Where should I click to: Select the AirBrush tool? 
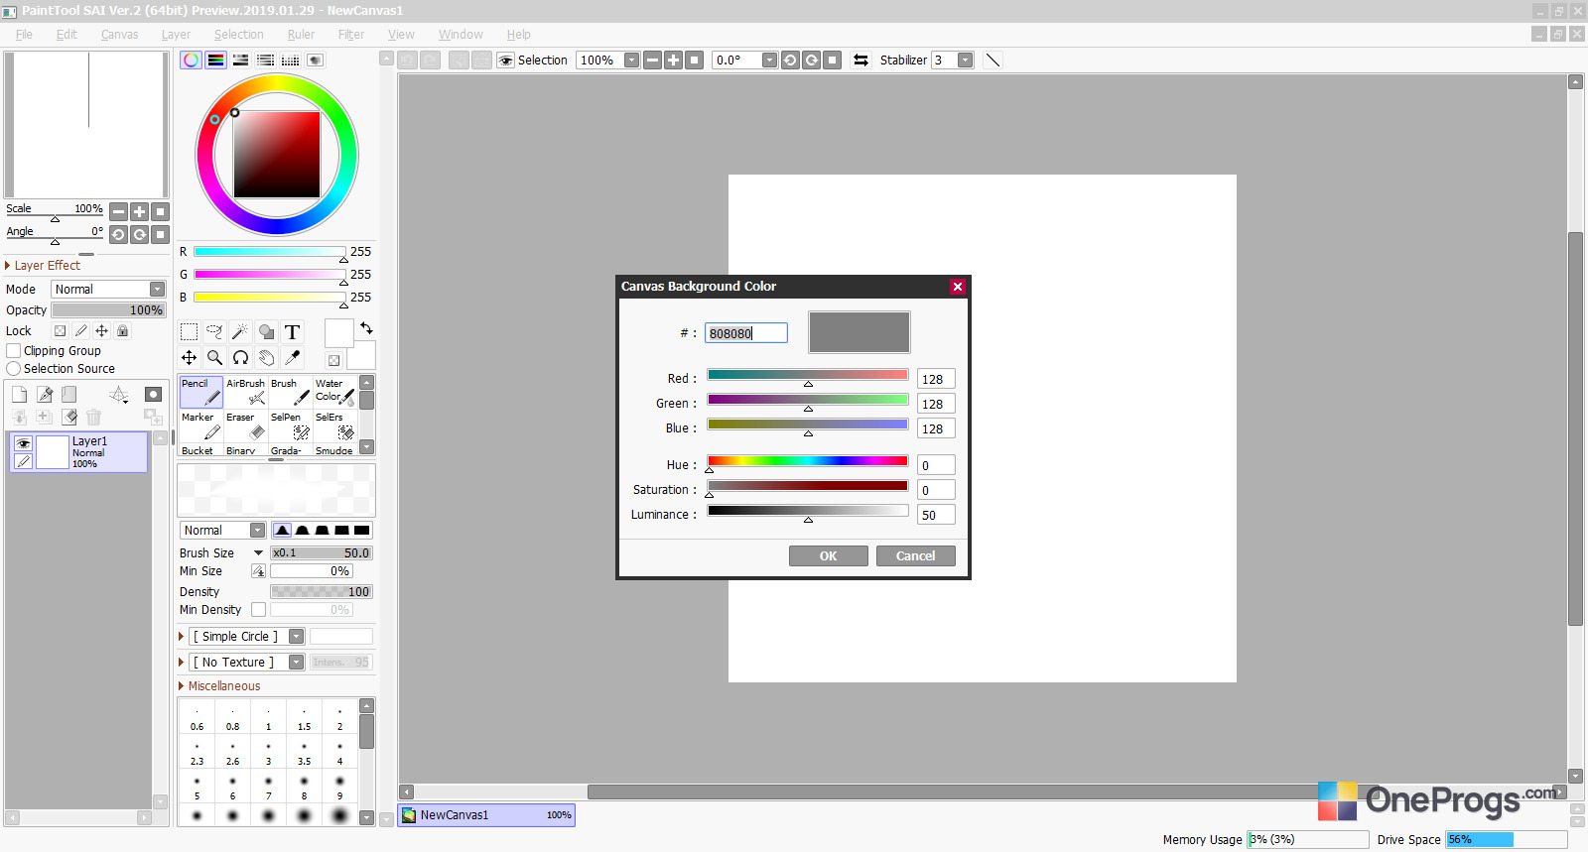coord(246,392)
